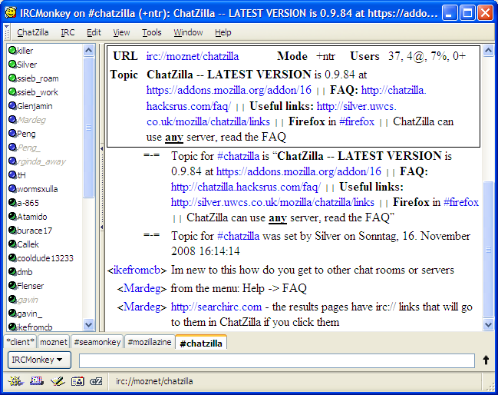Click the #firefox channel link in topic header
Screen dimensions: 498x395
tap(357, 122)
